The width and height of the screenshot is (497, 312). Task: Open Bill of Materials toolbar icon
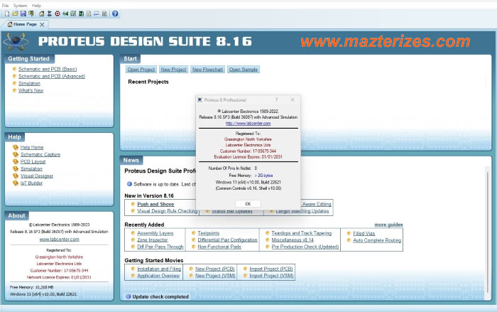[89, 14]
